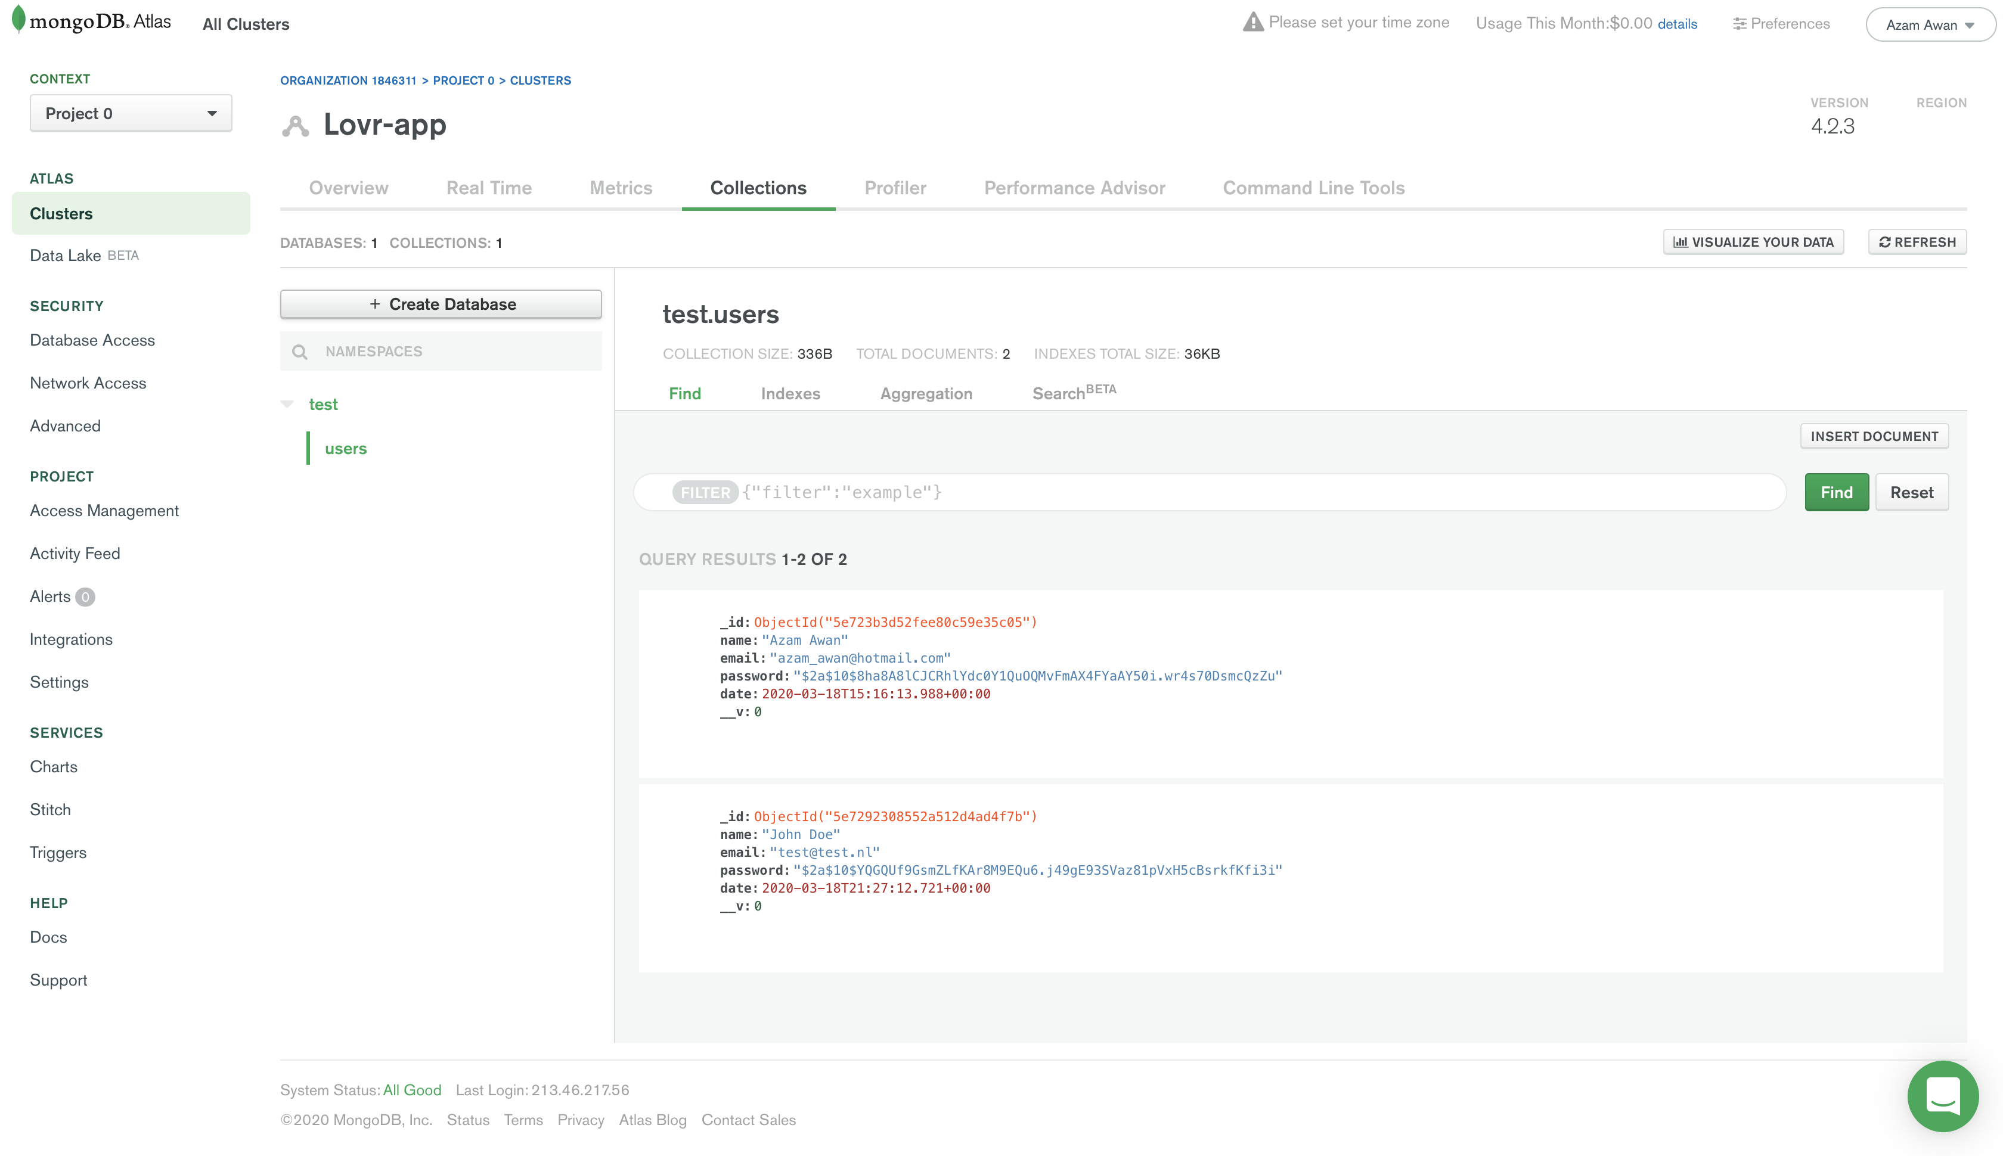The image size is (2003, 1156).
Task: Click the Refresh button
Action: tap(1917, 242)
